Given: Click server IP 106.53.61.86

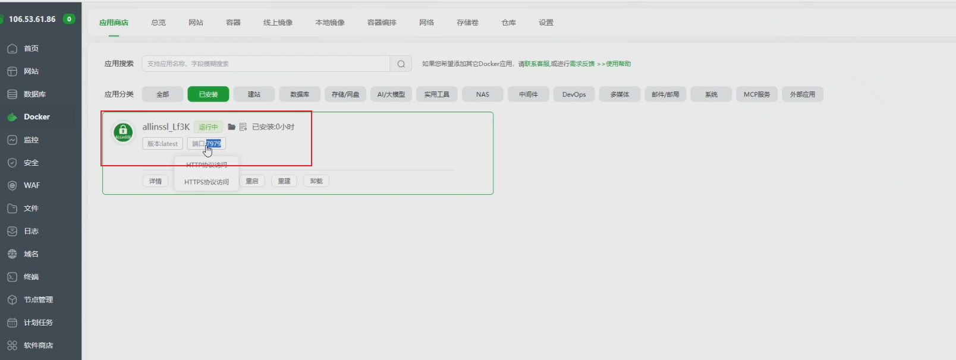Looking at the screenshot, I should pos(32,19).
